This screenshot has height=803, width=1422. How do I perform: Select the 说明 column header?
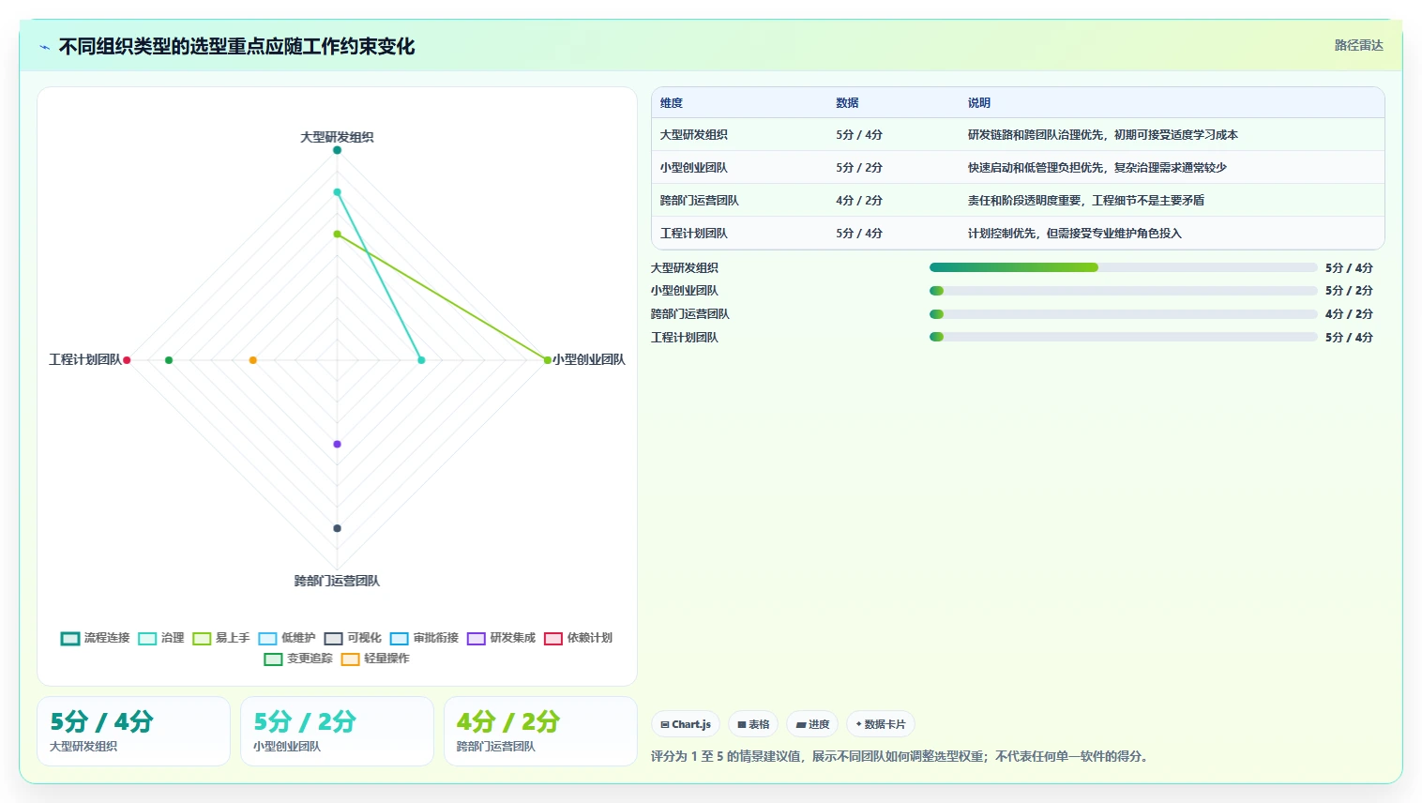tap(979, 103)
